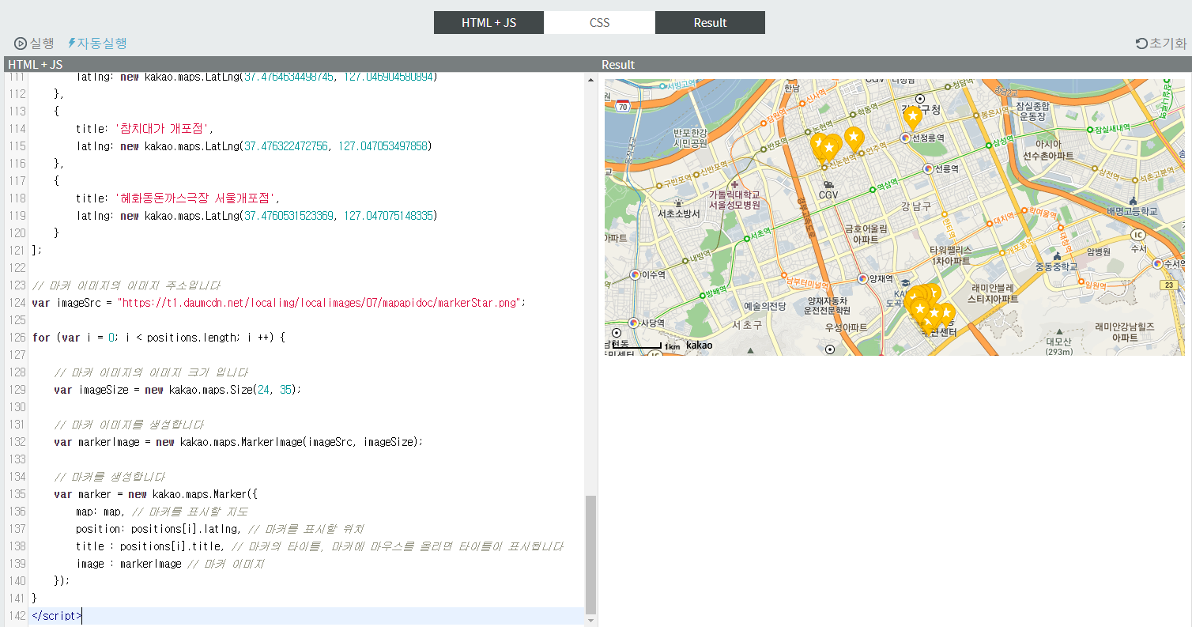Click the IC interchange icon above 수서
1192x627 pixels.
pyautogui.click(x=1138, y=234)
